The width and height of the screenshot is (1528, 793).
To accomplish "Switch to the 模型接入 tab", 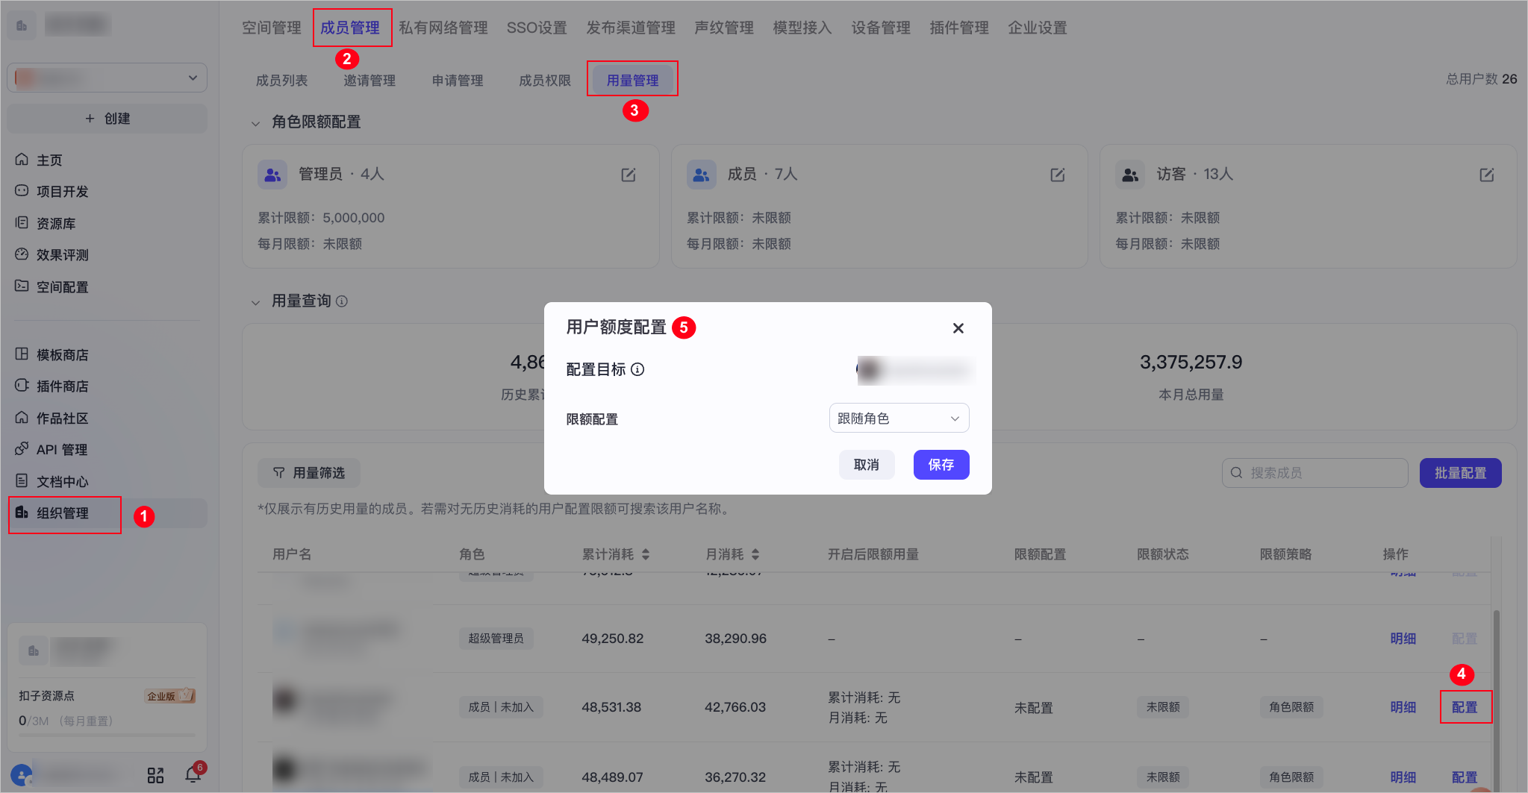I will [802, 28].
